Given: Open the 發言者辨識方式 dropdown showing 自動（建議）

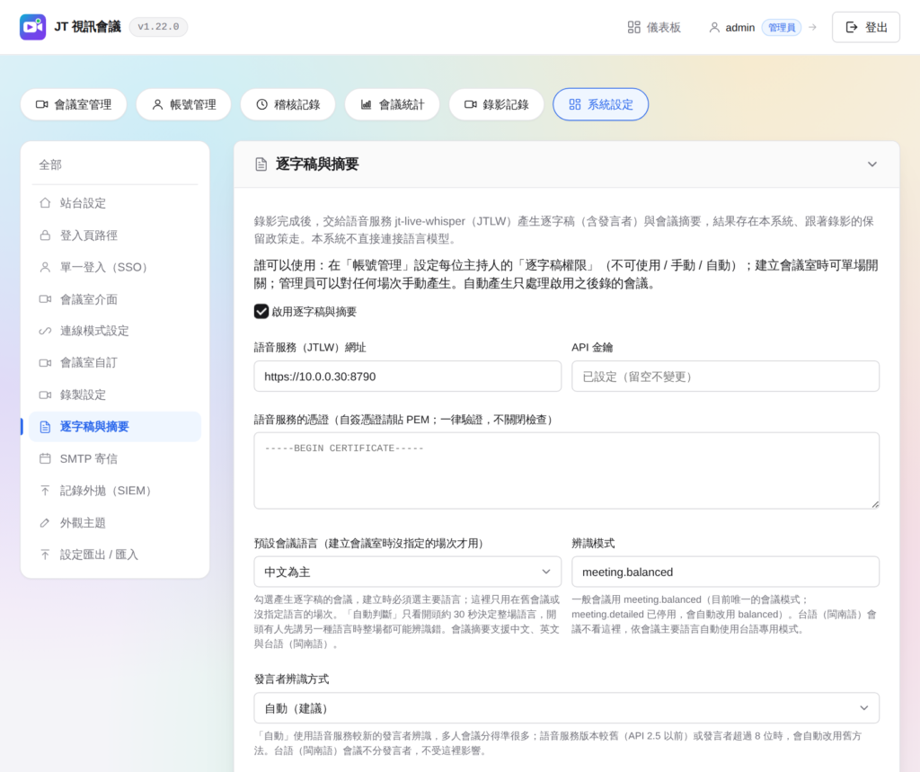Looking at the screenshot, I should coord(566,708).
